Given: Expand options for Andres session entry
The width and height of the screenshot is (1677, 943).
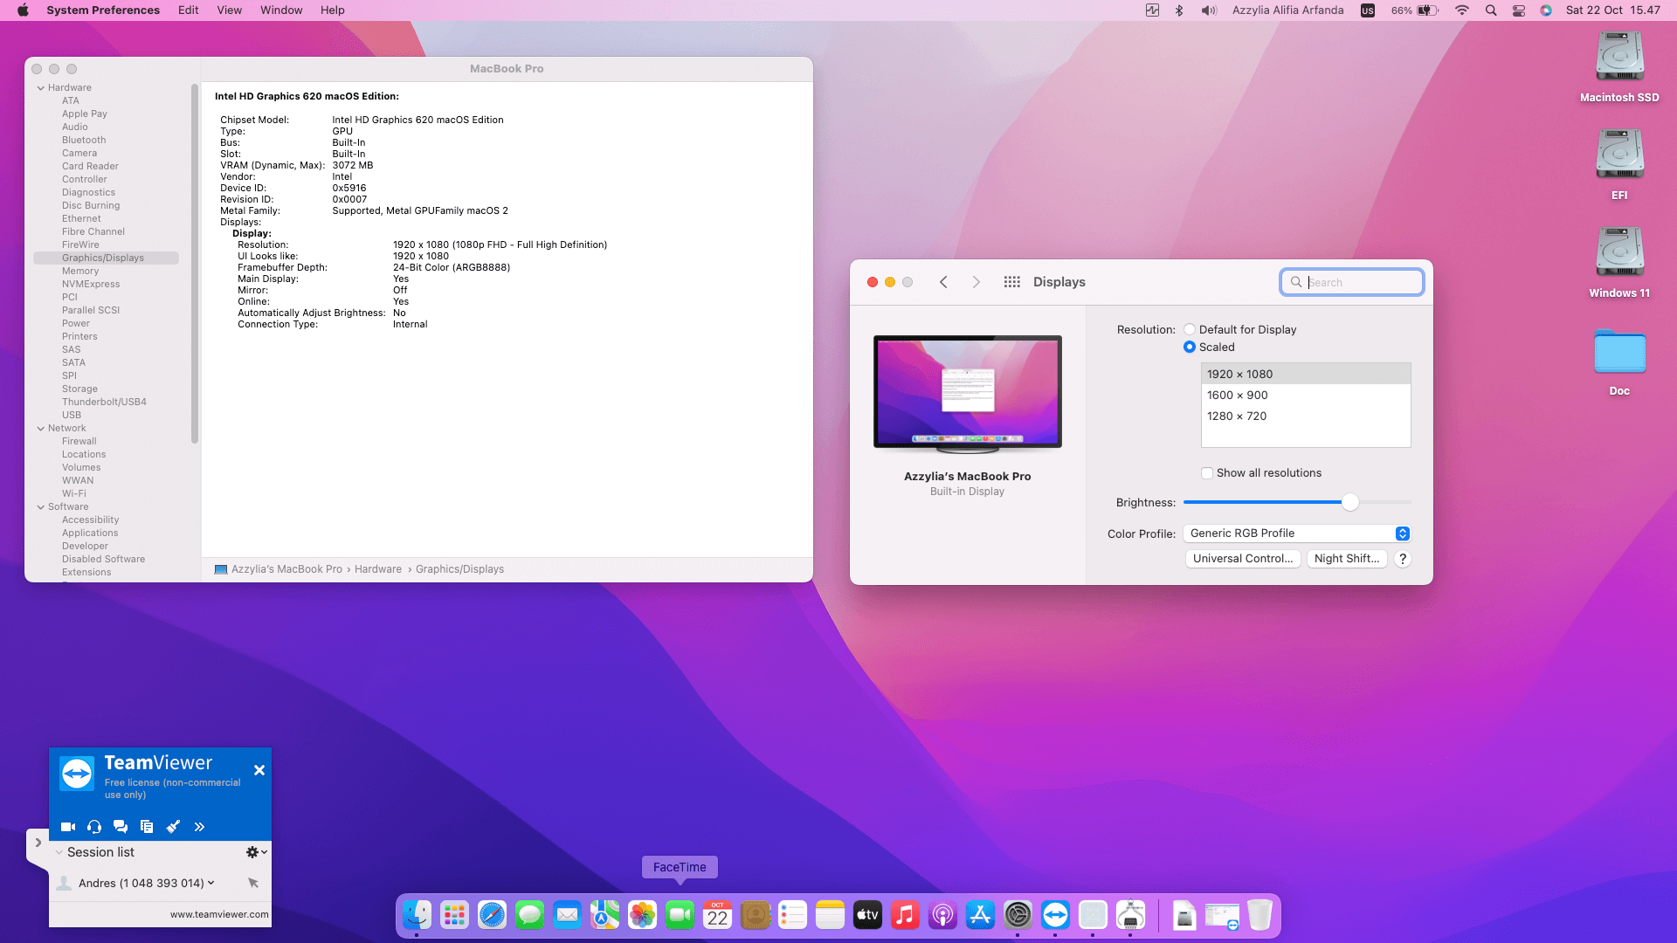Looking at the screenshot, I should [210, 883].
